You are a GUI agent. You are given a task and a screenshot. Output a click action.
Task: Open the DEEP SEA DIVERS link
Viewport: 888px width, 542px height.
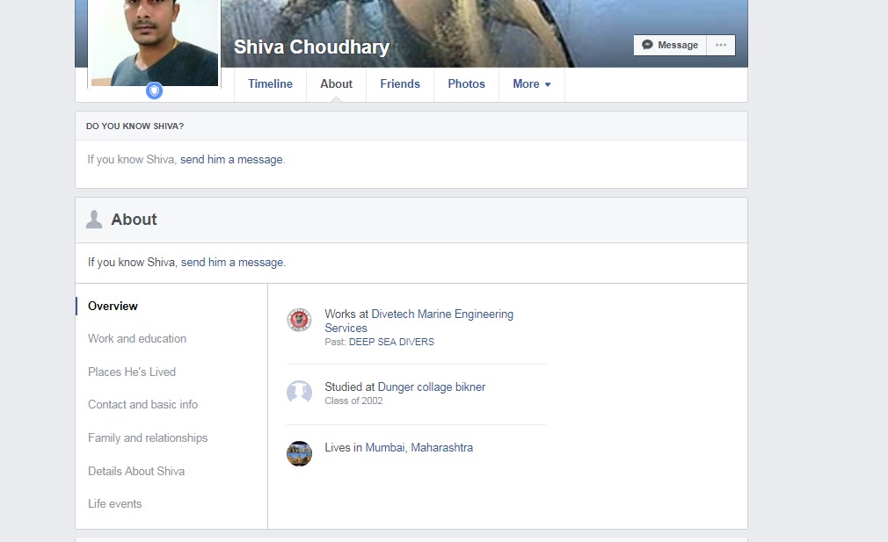[x=391, y=342]
